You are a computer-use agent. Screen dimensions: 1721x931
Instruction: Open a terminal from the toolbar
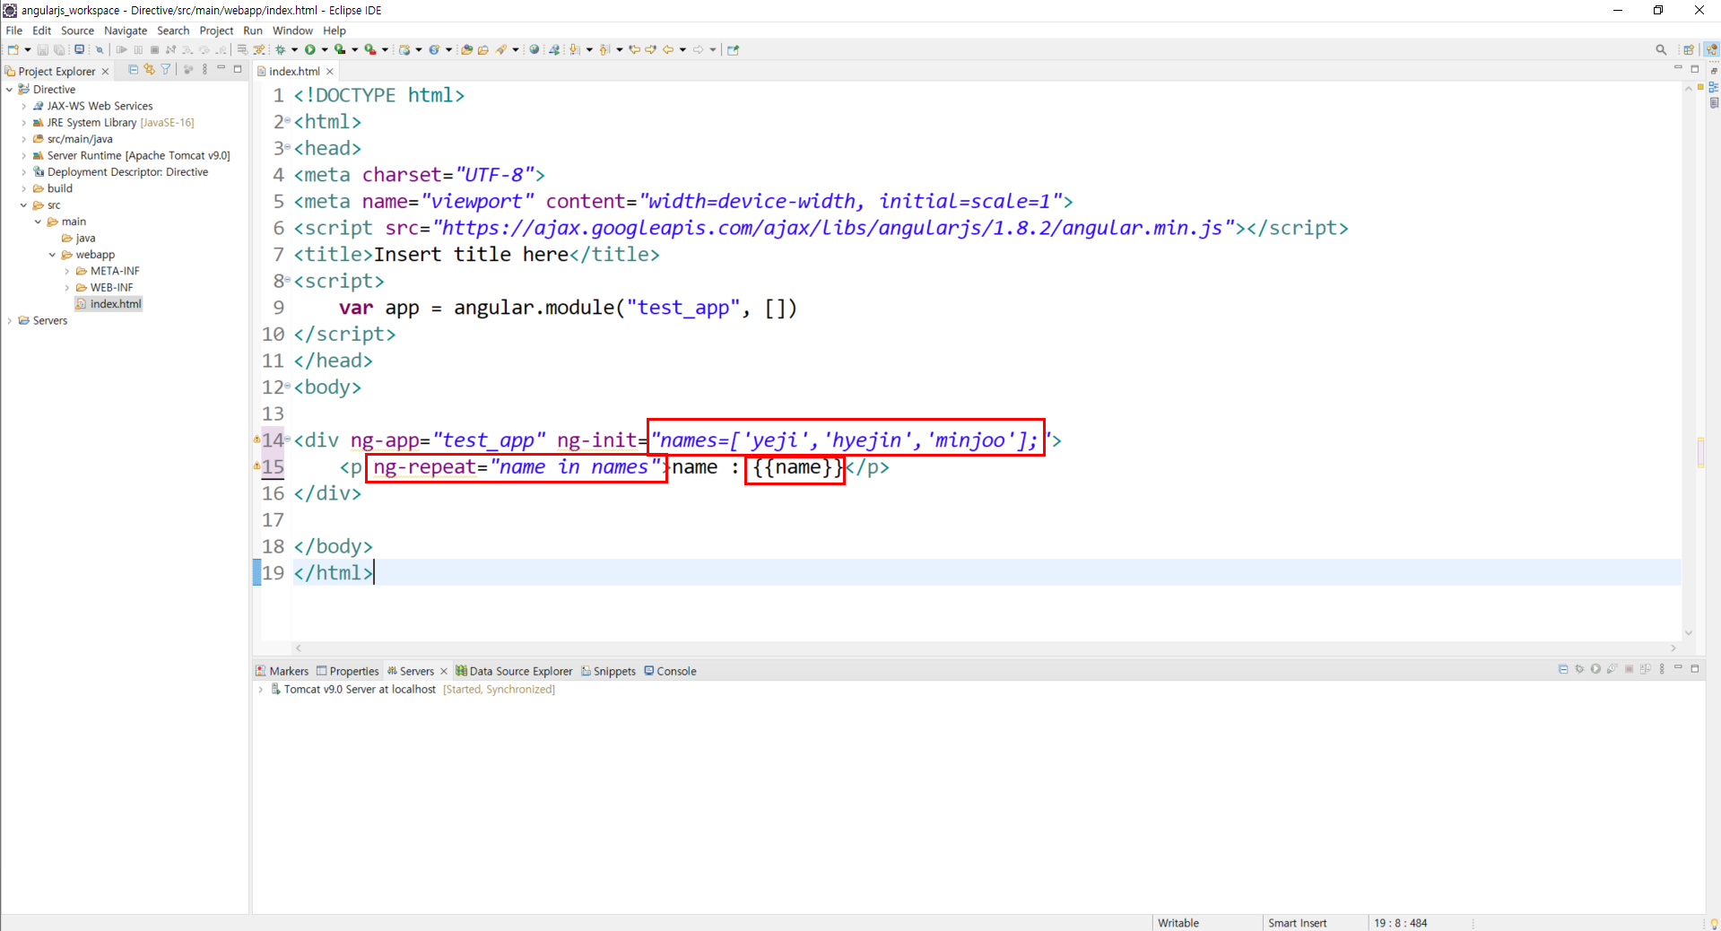pos(79,49)
